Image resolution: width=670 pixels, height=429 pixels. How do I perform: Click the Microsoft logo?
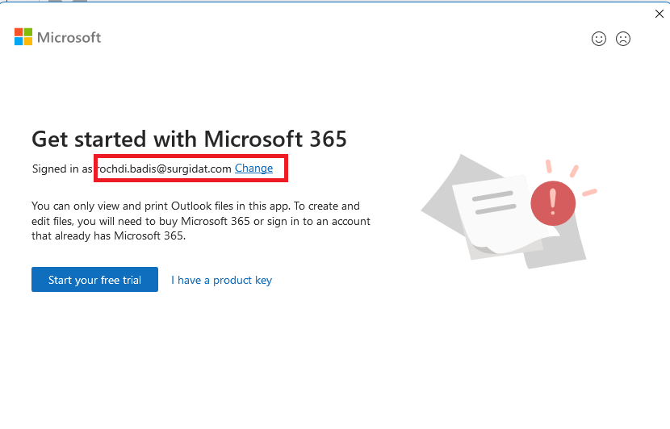pyautogui.click(x=57, y=37)
